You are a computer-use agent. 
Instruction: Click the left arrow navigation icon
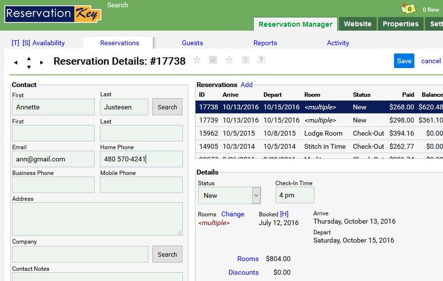pos(16,62)
